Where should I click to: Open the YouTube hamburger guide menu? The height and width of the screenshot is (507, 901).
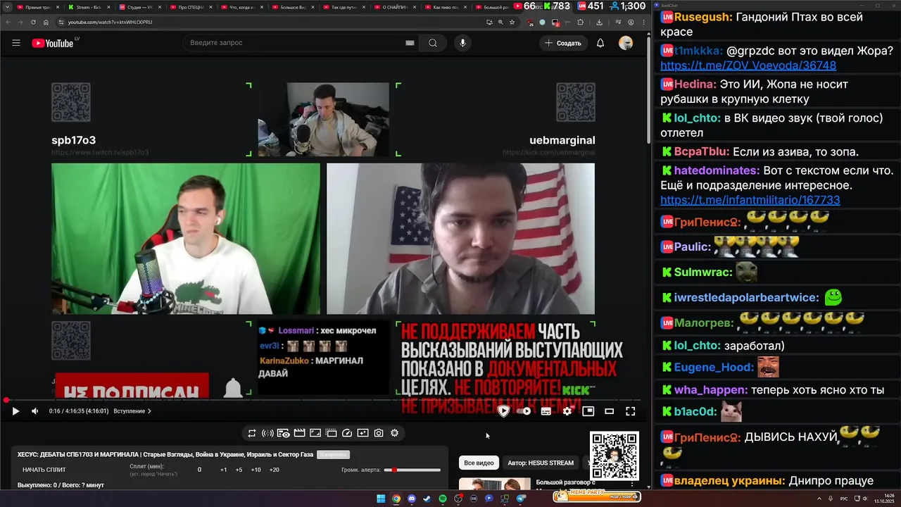coord(15,43)
